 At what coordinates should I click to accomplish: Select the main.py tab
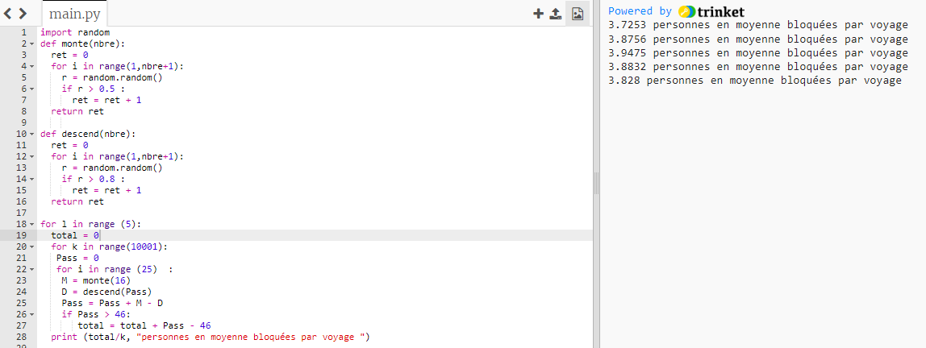[x=74, y=14]
